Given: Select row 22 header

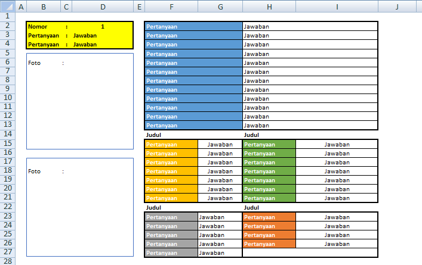Looking at the screenshot, I should click(x=8, y=207).
